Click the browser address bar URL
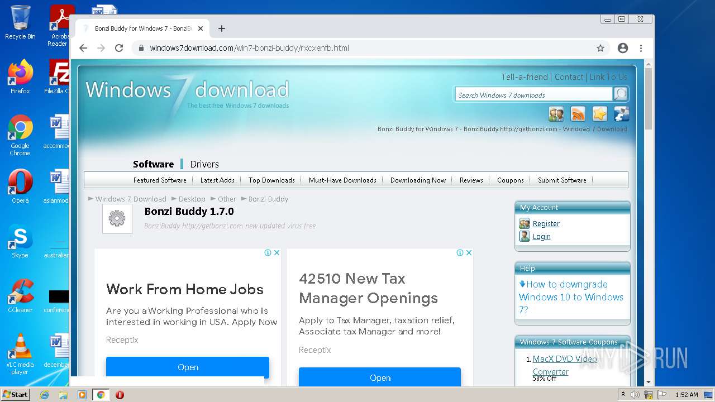Viewport: 715px width, 402px height. [249, 48]
